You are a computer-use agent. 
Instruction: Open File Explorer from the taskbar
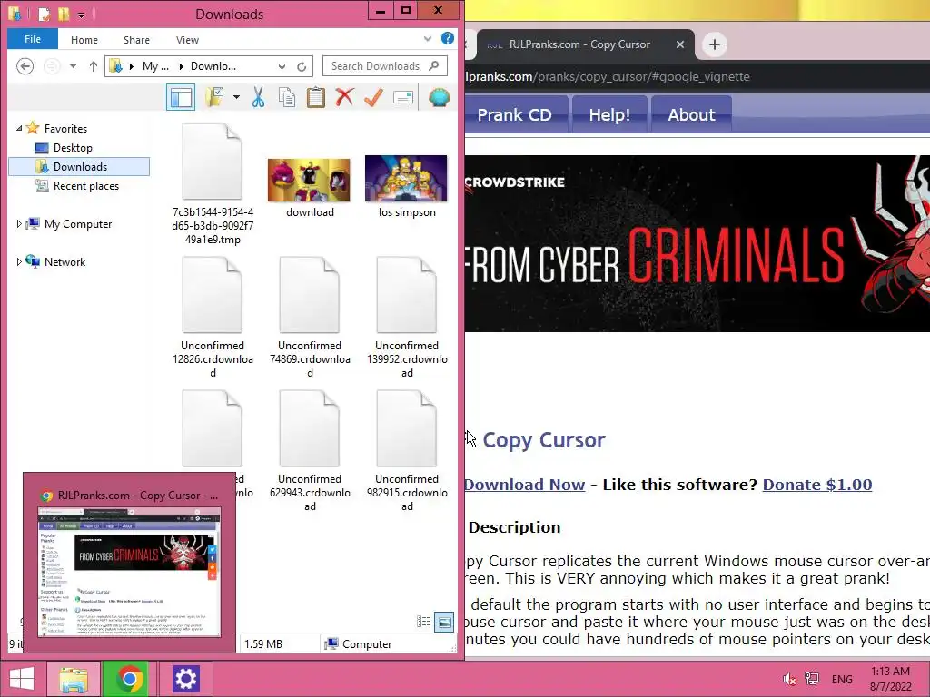pyautogui.click(x=74, y=679)
